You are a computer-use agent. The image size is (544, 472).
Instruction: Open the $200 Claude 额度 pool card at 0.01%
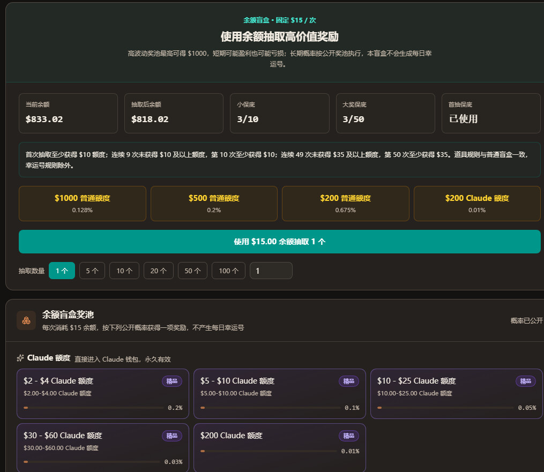coord(280,448)
